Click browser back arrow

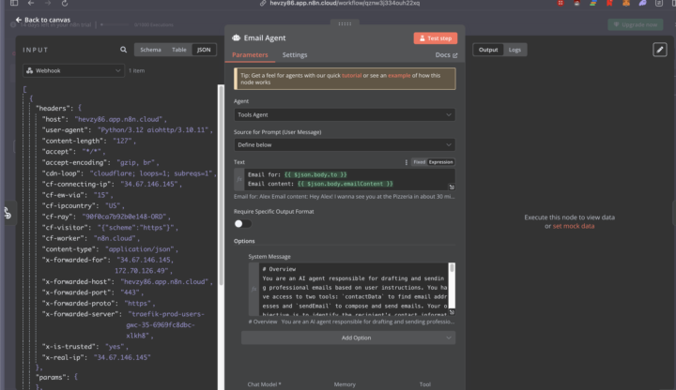[31, 3]
